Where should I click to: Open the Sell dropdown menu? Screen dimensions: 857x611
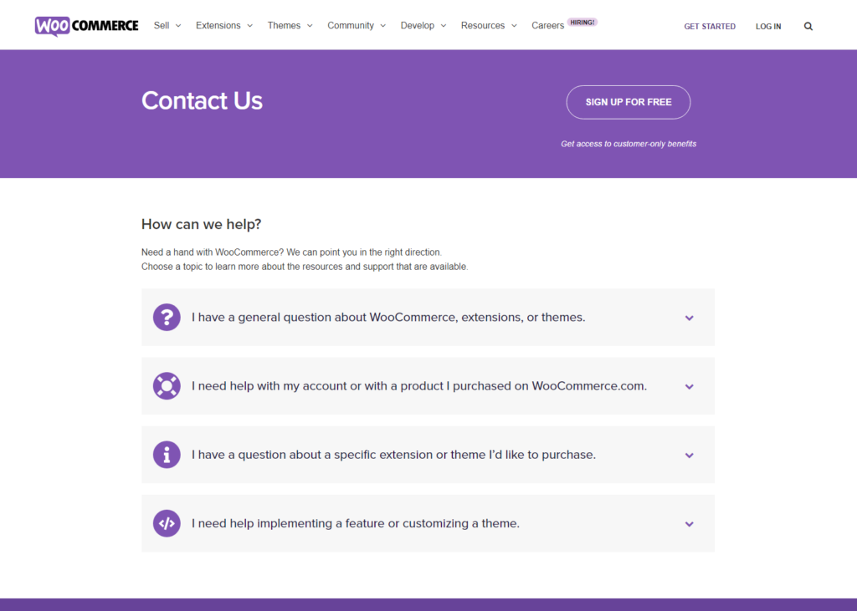[167, 26]
